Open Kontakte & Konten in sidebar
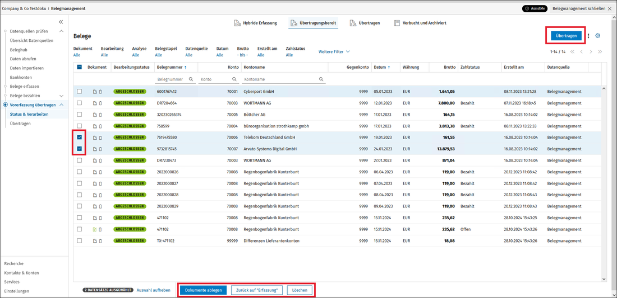Screen dimensions: 617x298 (x=21, y=273)
